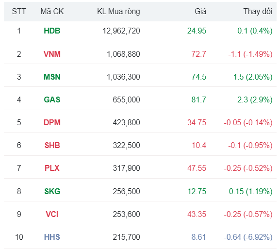Click the price 47.55 value

(197, 168)
